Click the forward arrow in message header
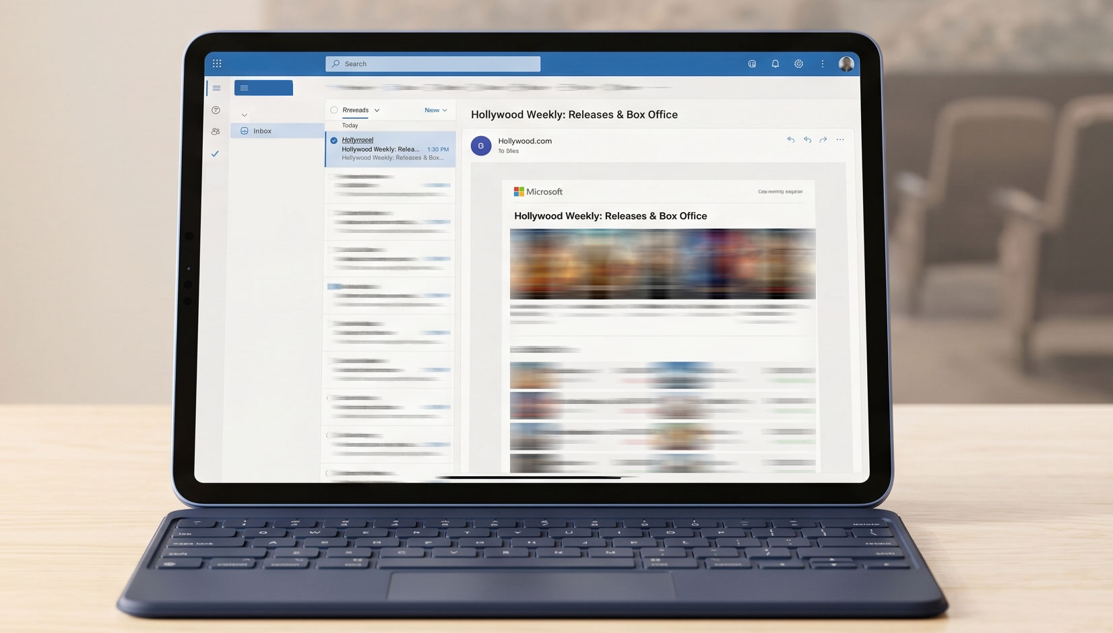 [x=823, y=140]
